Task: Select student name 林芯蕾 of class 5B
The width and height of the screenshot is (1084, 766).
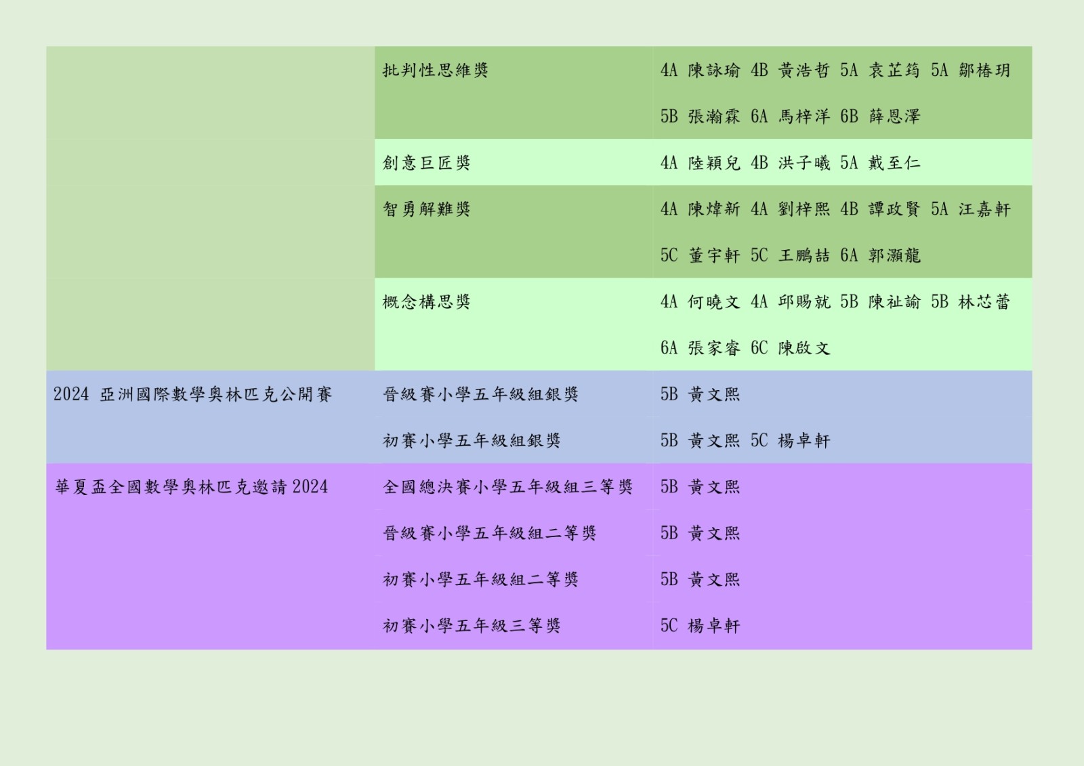Action: click(984, 302)
